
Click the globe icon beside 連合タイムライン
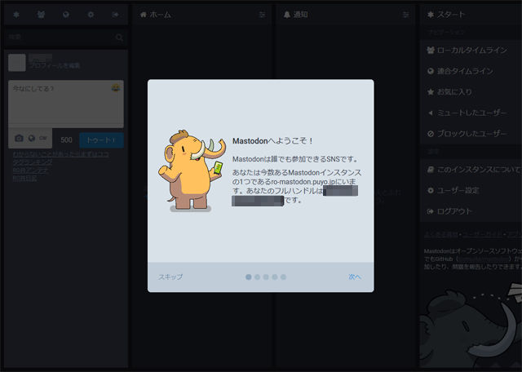431,71
